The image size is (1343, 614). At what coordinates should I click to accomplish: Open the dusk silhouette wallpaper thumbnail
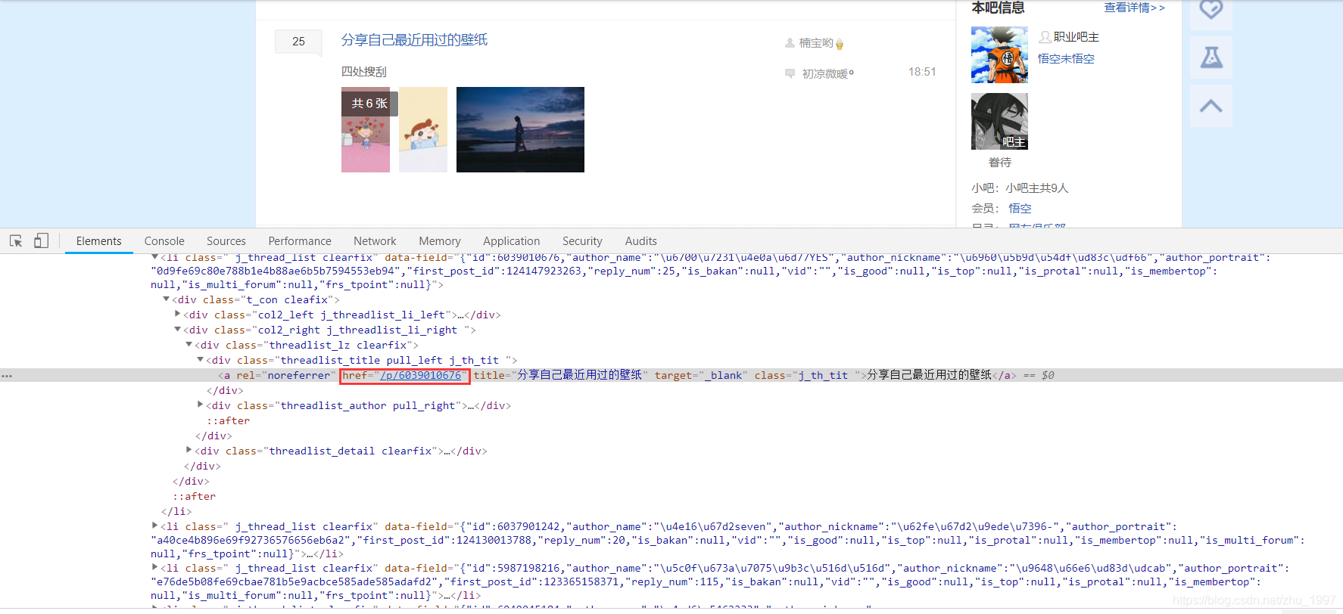pos(520,129)
